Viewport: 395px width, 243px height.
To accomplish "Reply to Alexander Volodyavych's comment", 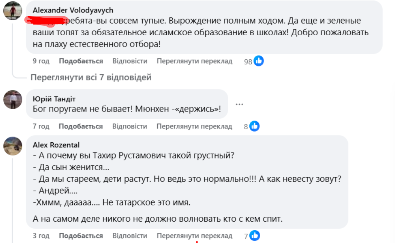I will tap(130, 61).
